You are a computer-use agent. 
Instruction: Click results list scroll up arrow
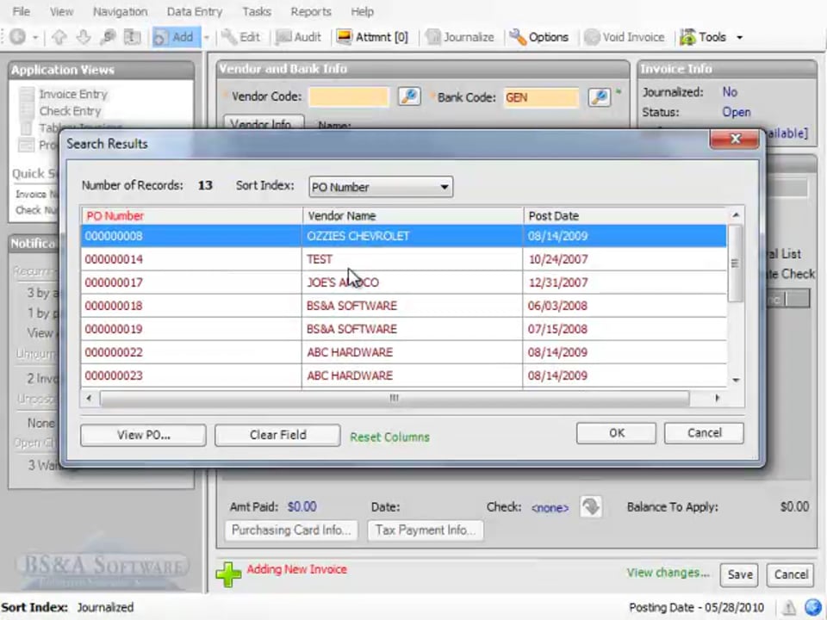point(736,215)
